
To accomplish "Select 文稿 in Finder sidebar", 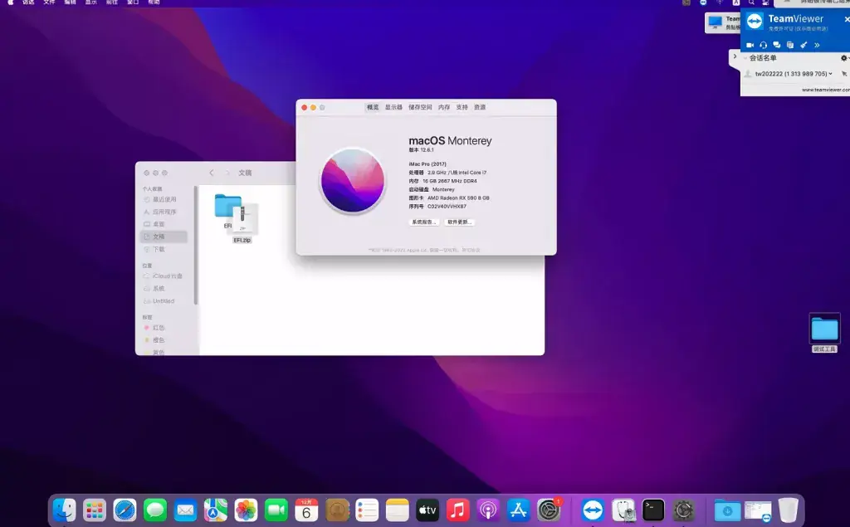I will coord(164,237).
